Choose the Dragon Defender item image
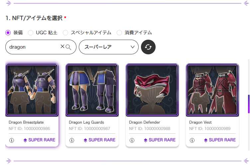The image size is (252, 165). 152,90
